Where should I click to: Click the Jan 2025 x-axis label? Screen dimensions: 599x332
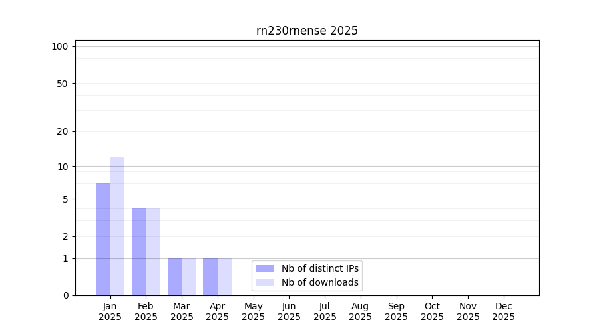coord(110,311)
